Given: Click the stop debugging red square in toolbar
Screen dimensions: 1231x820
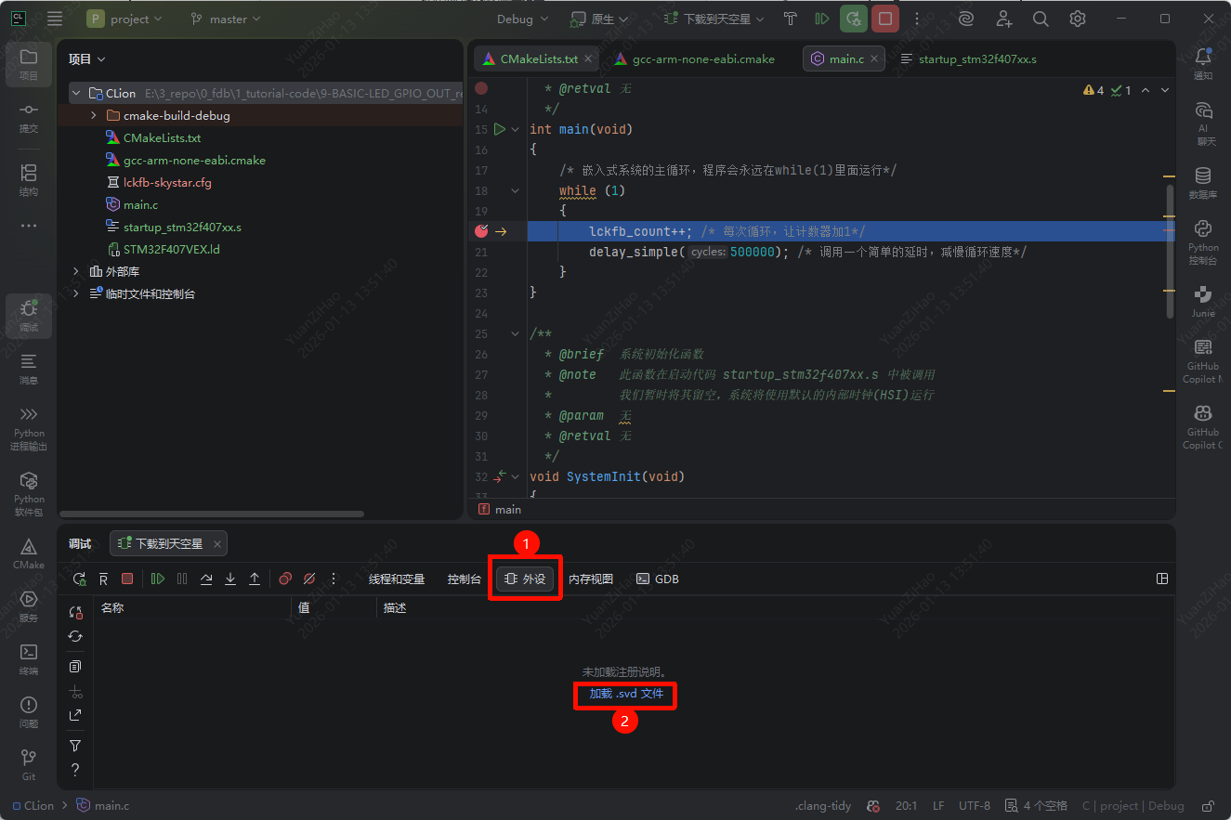Looking at the screenshot, I should coord(884,19).
